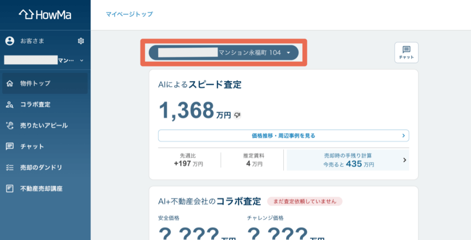This screenshot has width=471, height=240.
Task: Open 売りたいアピール menu item
Action: [45, 125]
